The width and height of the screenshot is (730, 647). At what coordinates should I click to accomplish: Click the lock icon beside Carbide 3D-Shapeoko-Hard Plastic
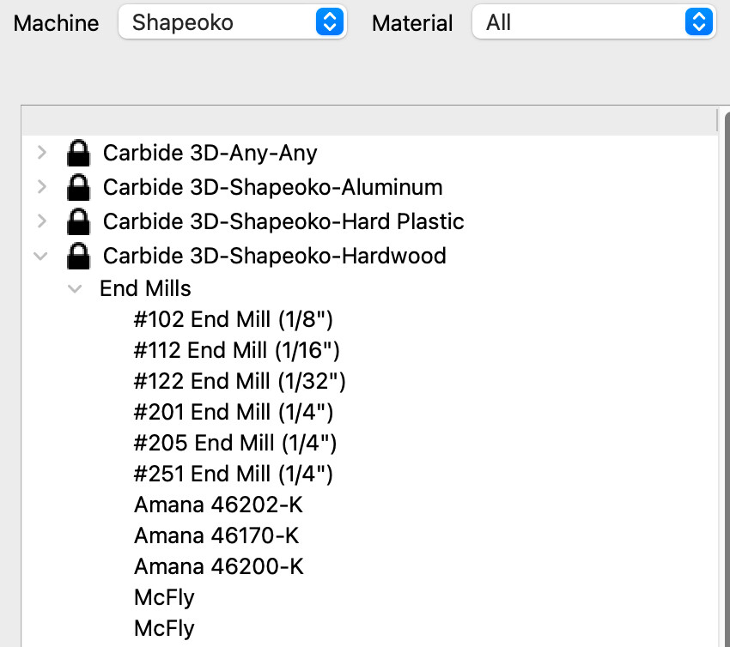click(x=78, y=221)
